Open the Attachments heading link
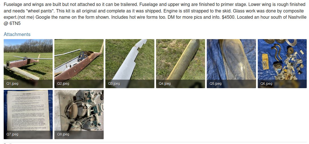The width and height of the screenshot is (309, 144). click(17, 34)
